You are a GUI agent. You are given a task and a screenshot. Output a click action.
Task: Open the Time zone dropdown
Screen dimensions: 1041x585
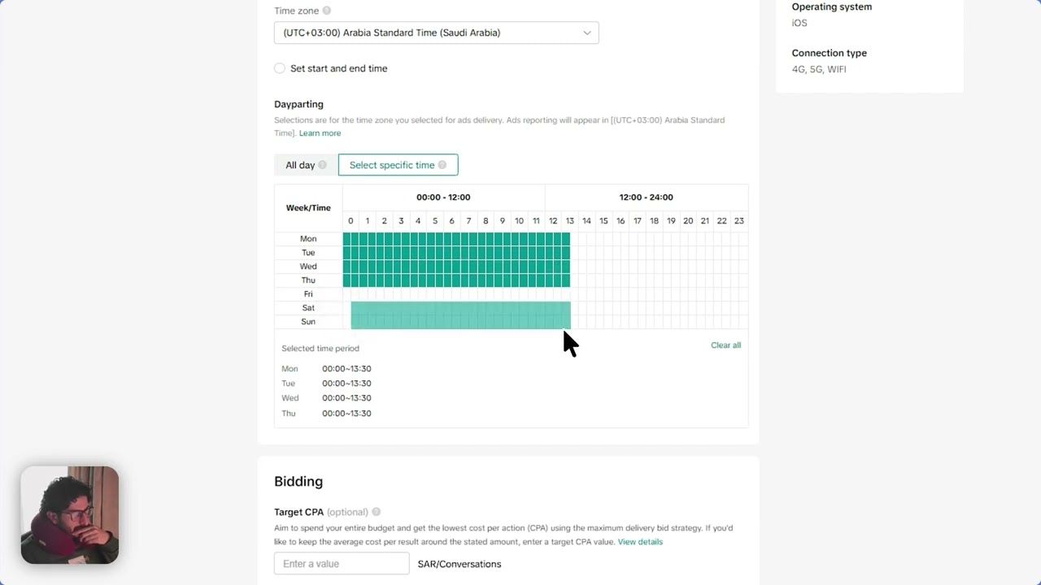pyautogui.click(x=436, y=32)
